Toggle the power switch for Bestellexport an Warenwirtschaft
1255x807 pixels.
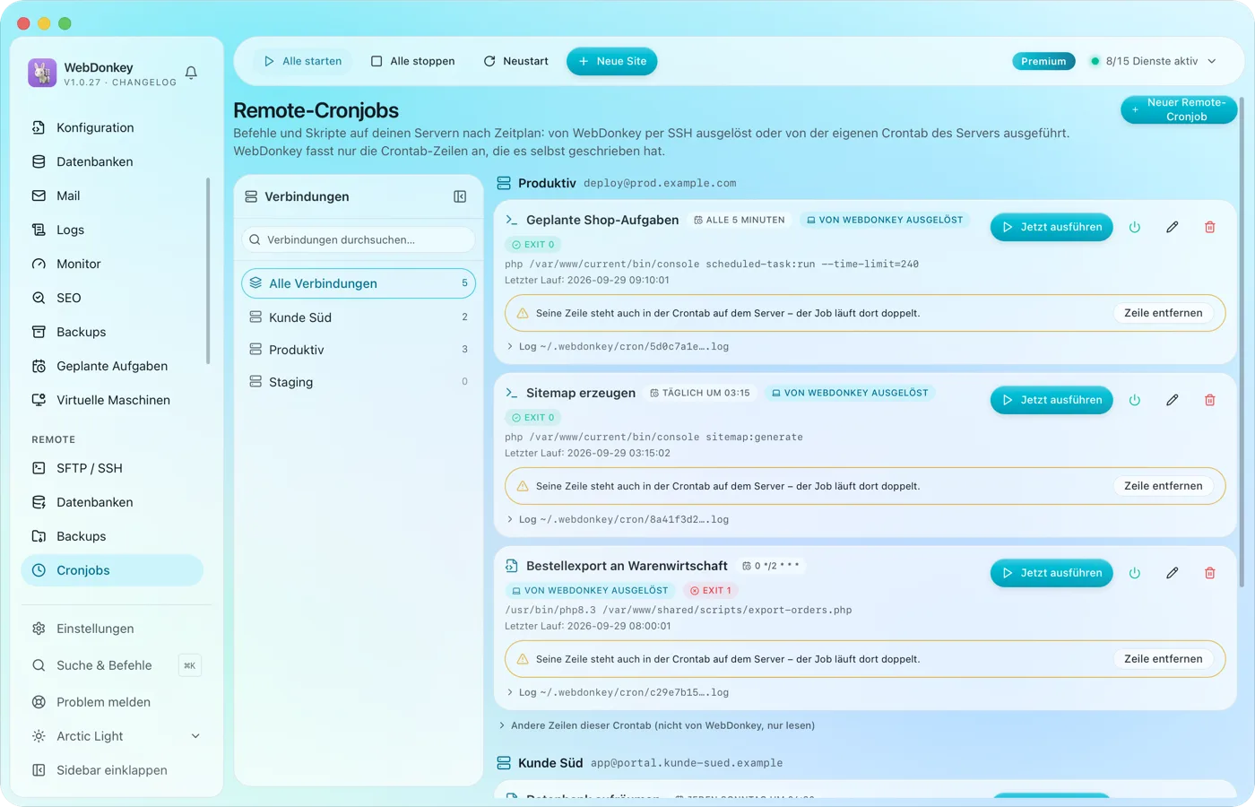[x=1134, y=573]
